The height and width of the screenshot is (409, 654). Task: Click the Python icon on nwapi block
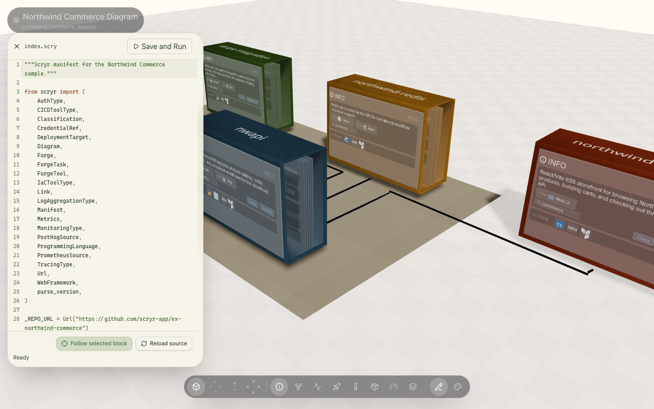tap(209, 193)
